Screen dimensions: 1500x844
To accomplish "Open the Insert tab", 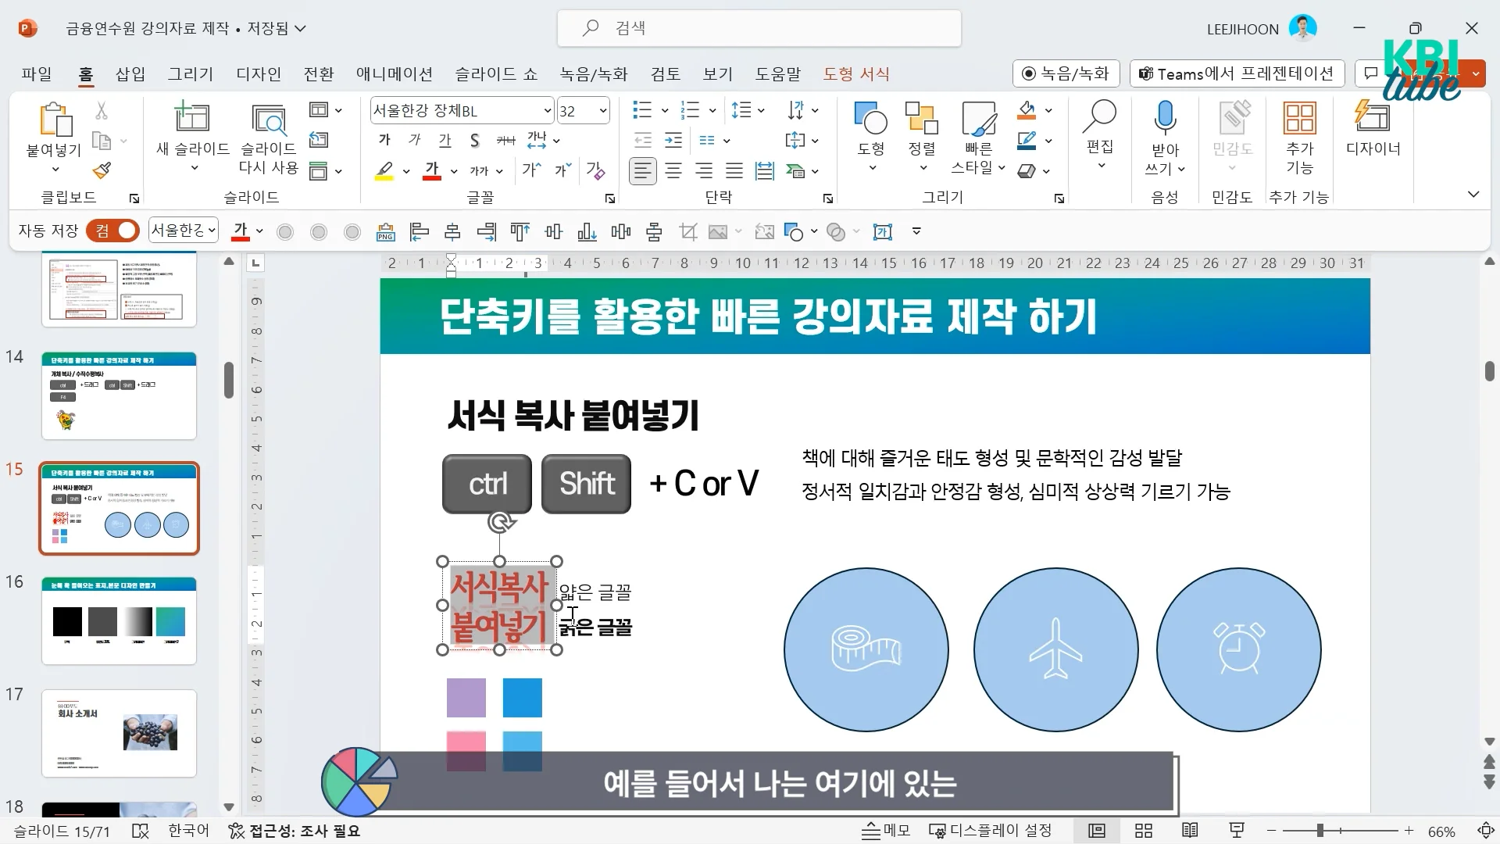I will (130, 73).
